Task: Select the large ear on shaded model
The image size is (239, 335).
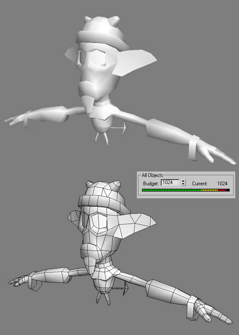Action: click(x=134, y=62)
